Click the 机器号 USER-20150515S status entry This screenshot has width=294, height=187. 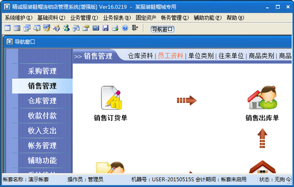162,179
